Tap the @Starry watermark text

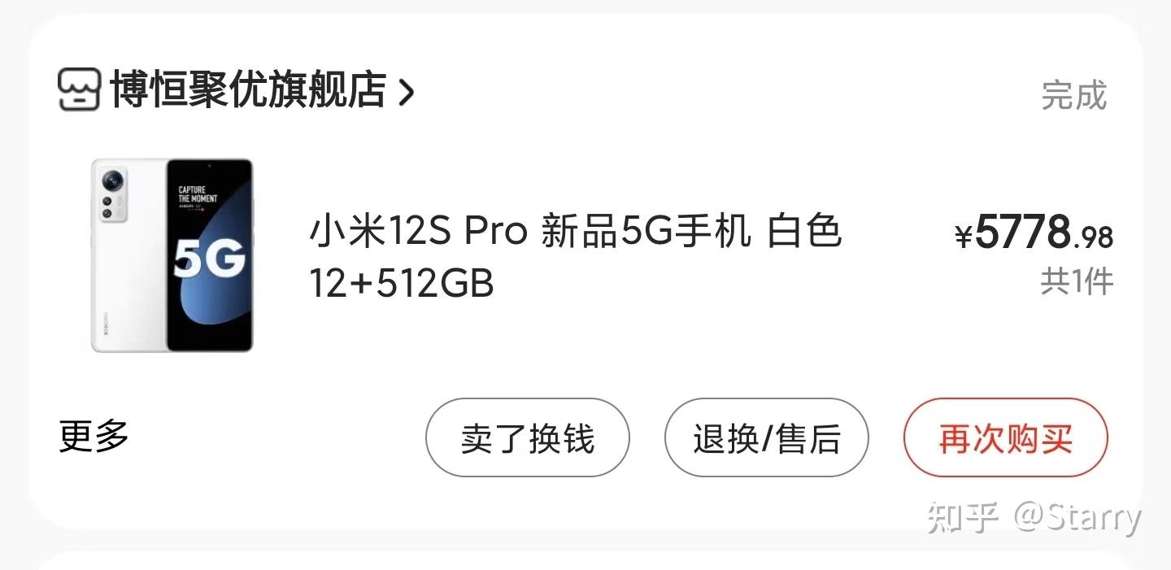point(1077,518)
